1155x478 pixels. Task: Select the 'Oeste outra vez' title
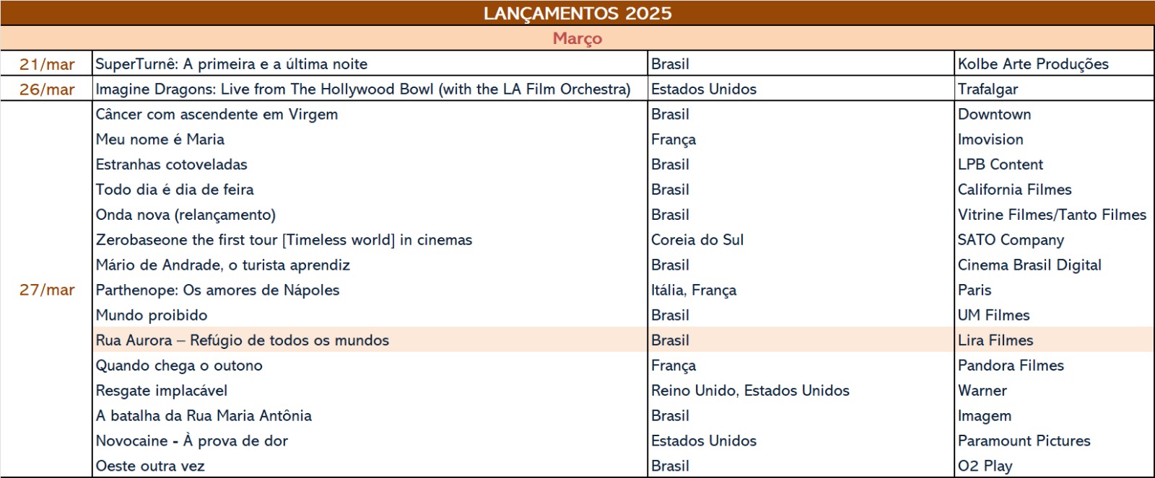click(x=150, y=466)
